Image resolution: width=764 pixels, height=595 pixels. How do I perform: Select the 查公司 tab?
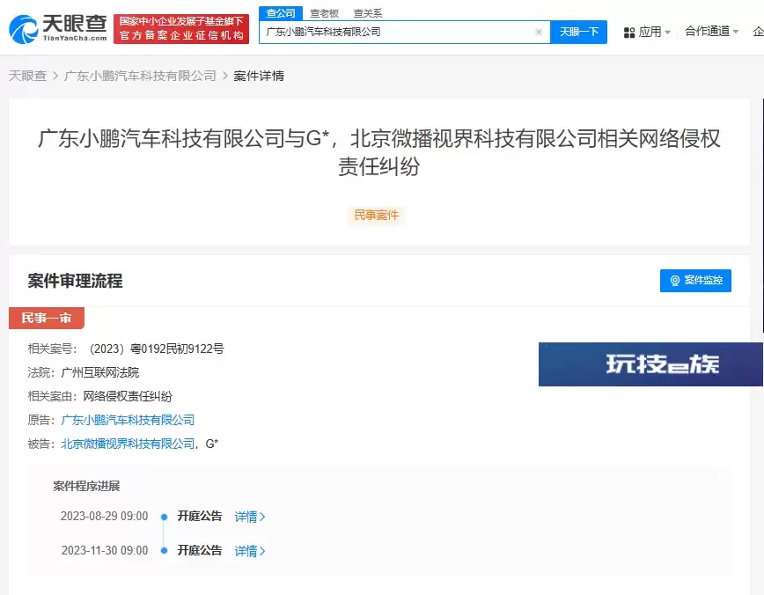[281, 13]
